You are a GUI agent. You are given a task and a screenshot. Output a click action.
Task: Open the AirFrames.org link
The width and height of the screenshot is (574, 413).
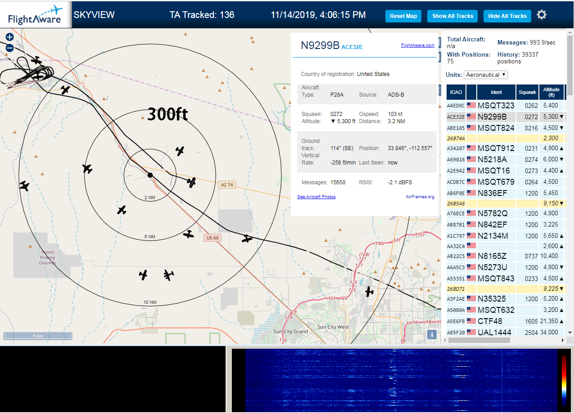pos(420,197)
